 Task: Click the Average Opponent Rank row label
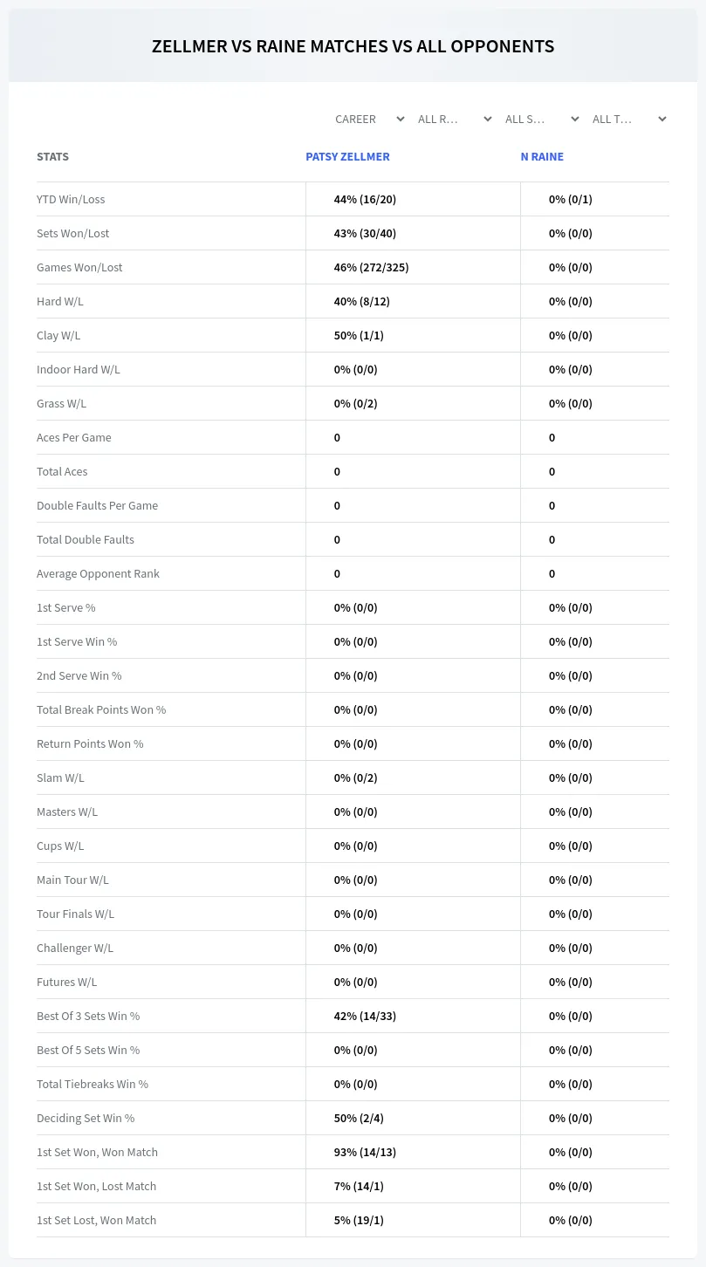tap(98, 573)
